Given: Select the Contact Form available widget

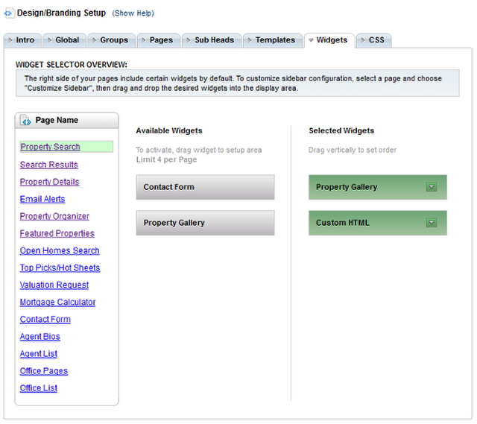Looking at the screenshot, I should tap(206, 187).
